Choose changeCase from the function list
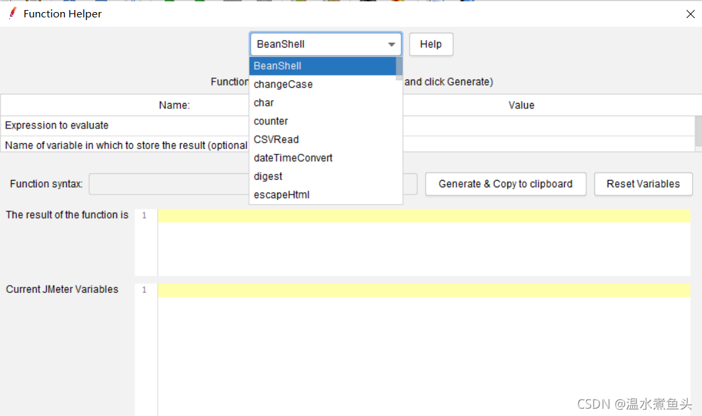The image size is (702, 416). pos(323,84)
